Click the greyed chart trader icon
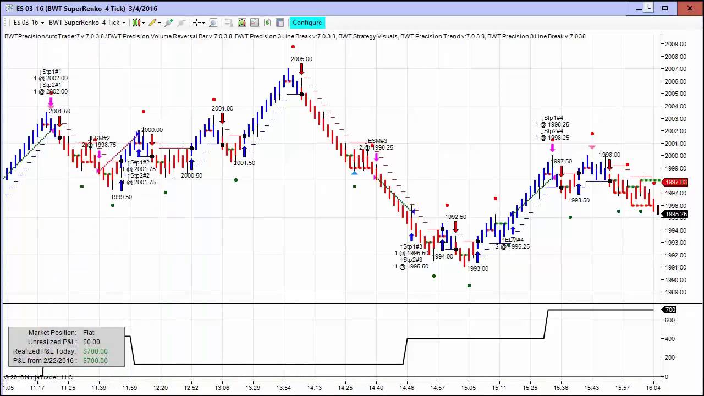The width and height of the screenshot is (704, 396). point(229,23)
